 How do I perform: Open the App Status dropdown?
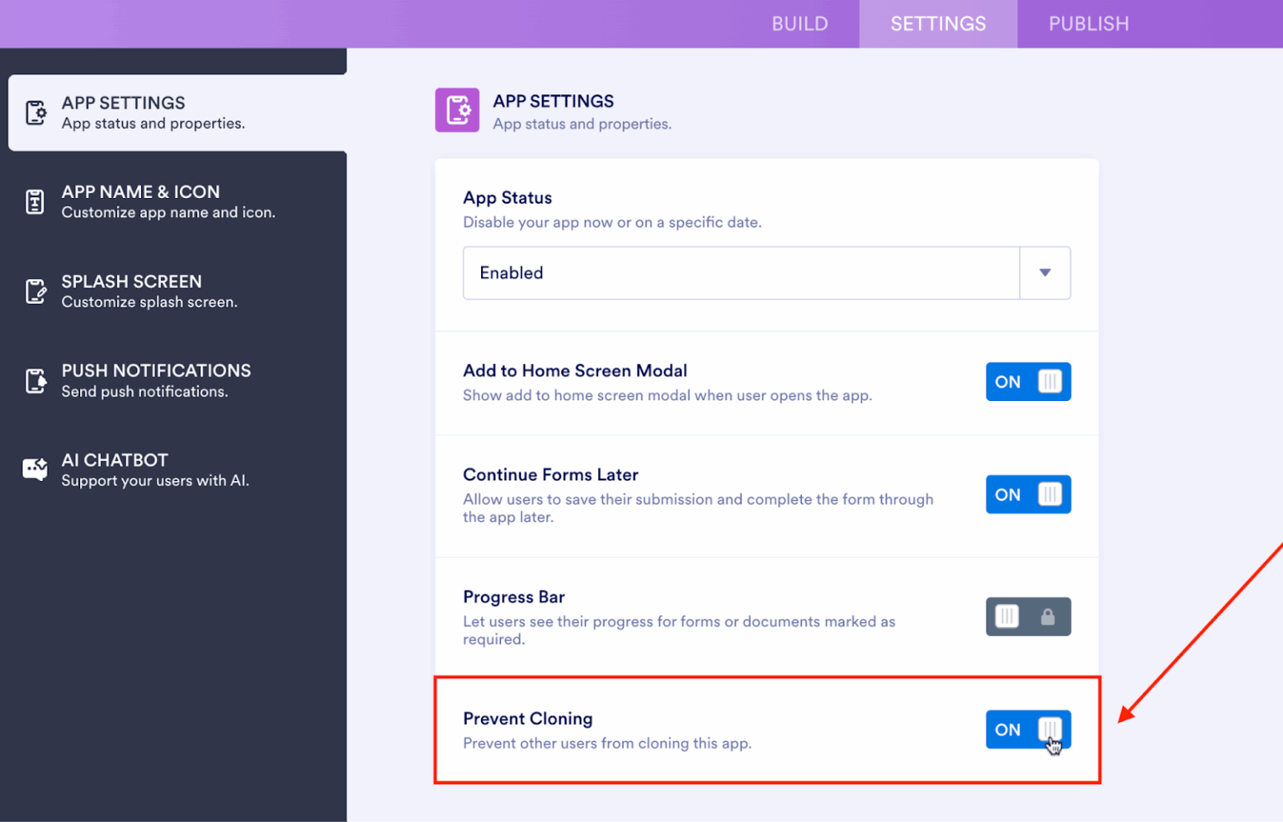(766, 272)
